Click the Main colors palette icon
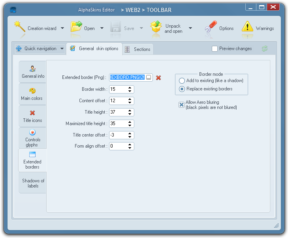The width and height of the screenshot is (288, 238). point(32,91)
